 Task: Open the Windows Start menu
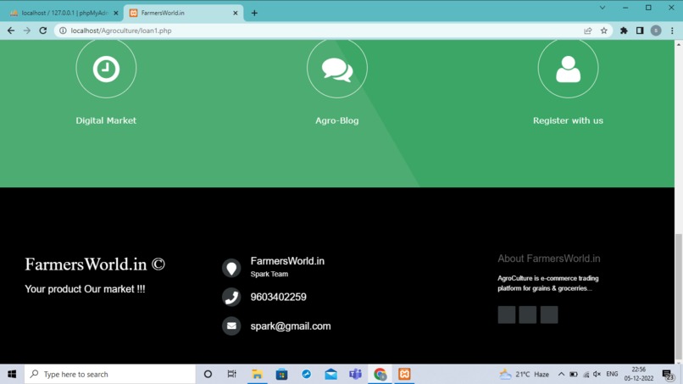(x=12, y=374)
